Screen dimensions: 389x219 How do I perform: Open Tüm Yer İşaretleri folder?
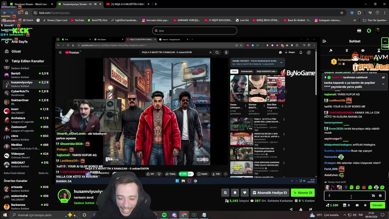374,20
